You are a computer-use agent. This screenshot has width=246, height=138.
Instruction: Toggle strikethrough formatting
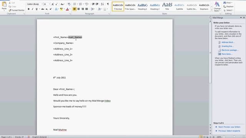click(x=43, y=9)
